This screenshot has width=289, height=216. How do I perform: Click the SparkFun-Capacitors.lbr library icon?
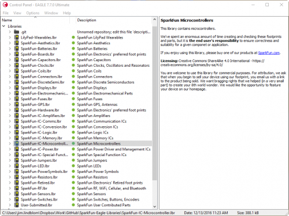point(17,60)
